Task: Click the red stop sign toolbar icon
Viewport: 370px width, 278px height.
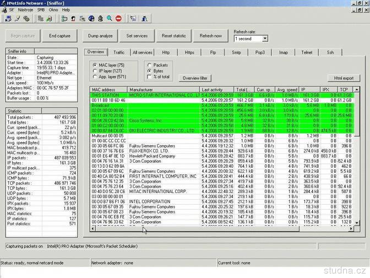Action: click(118, 18)
